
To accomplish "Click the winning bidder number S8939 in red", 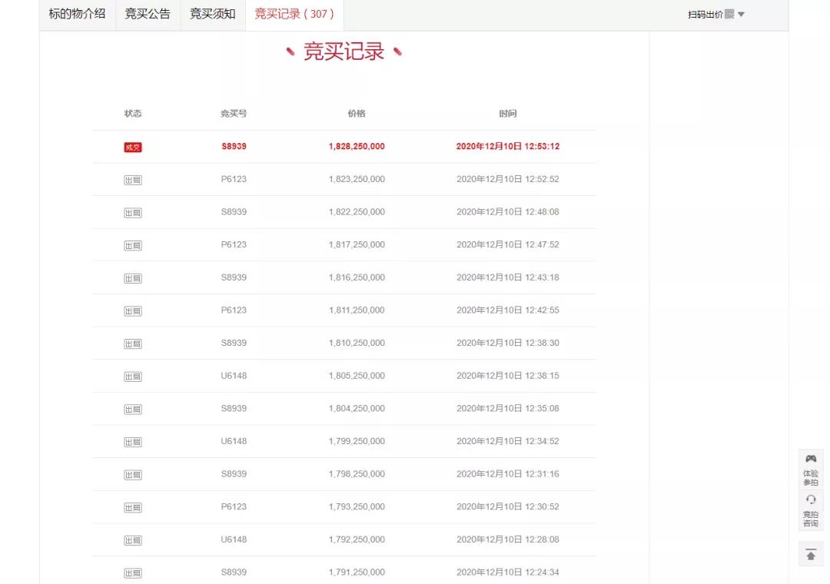I will (234, 146).
